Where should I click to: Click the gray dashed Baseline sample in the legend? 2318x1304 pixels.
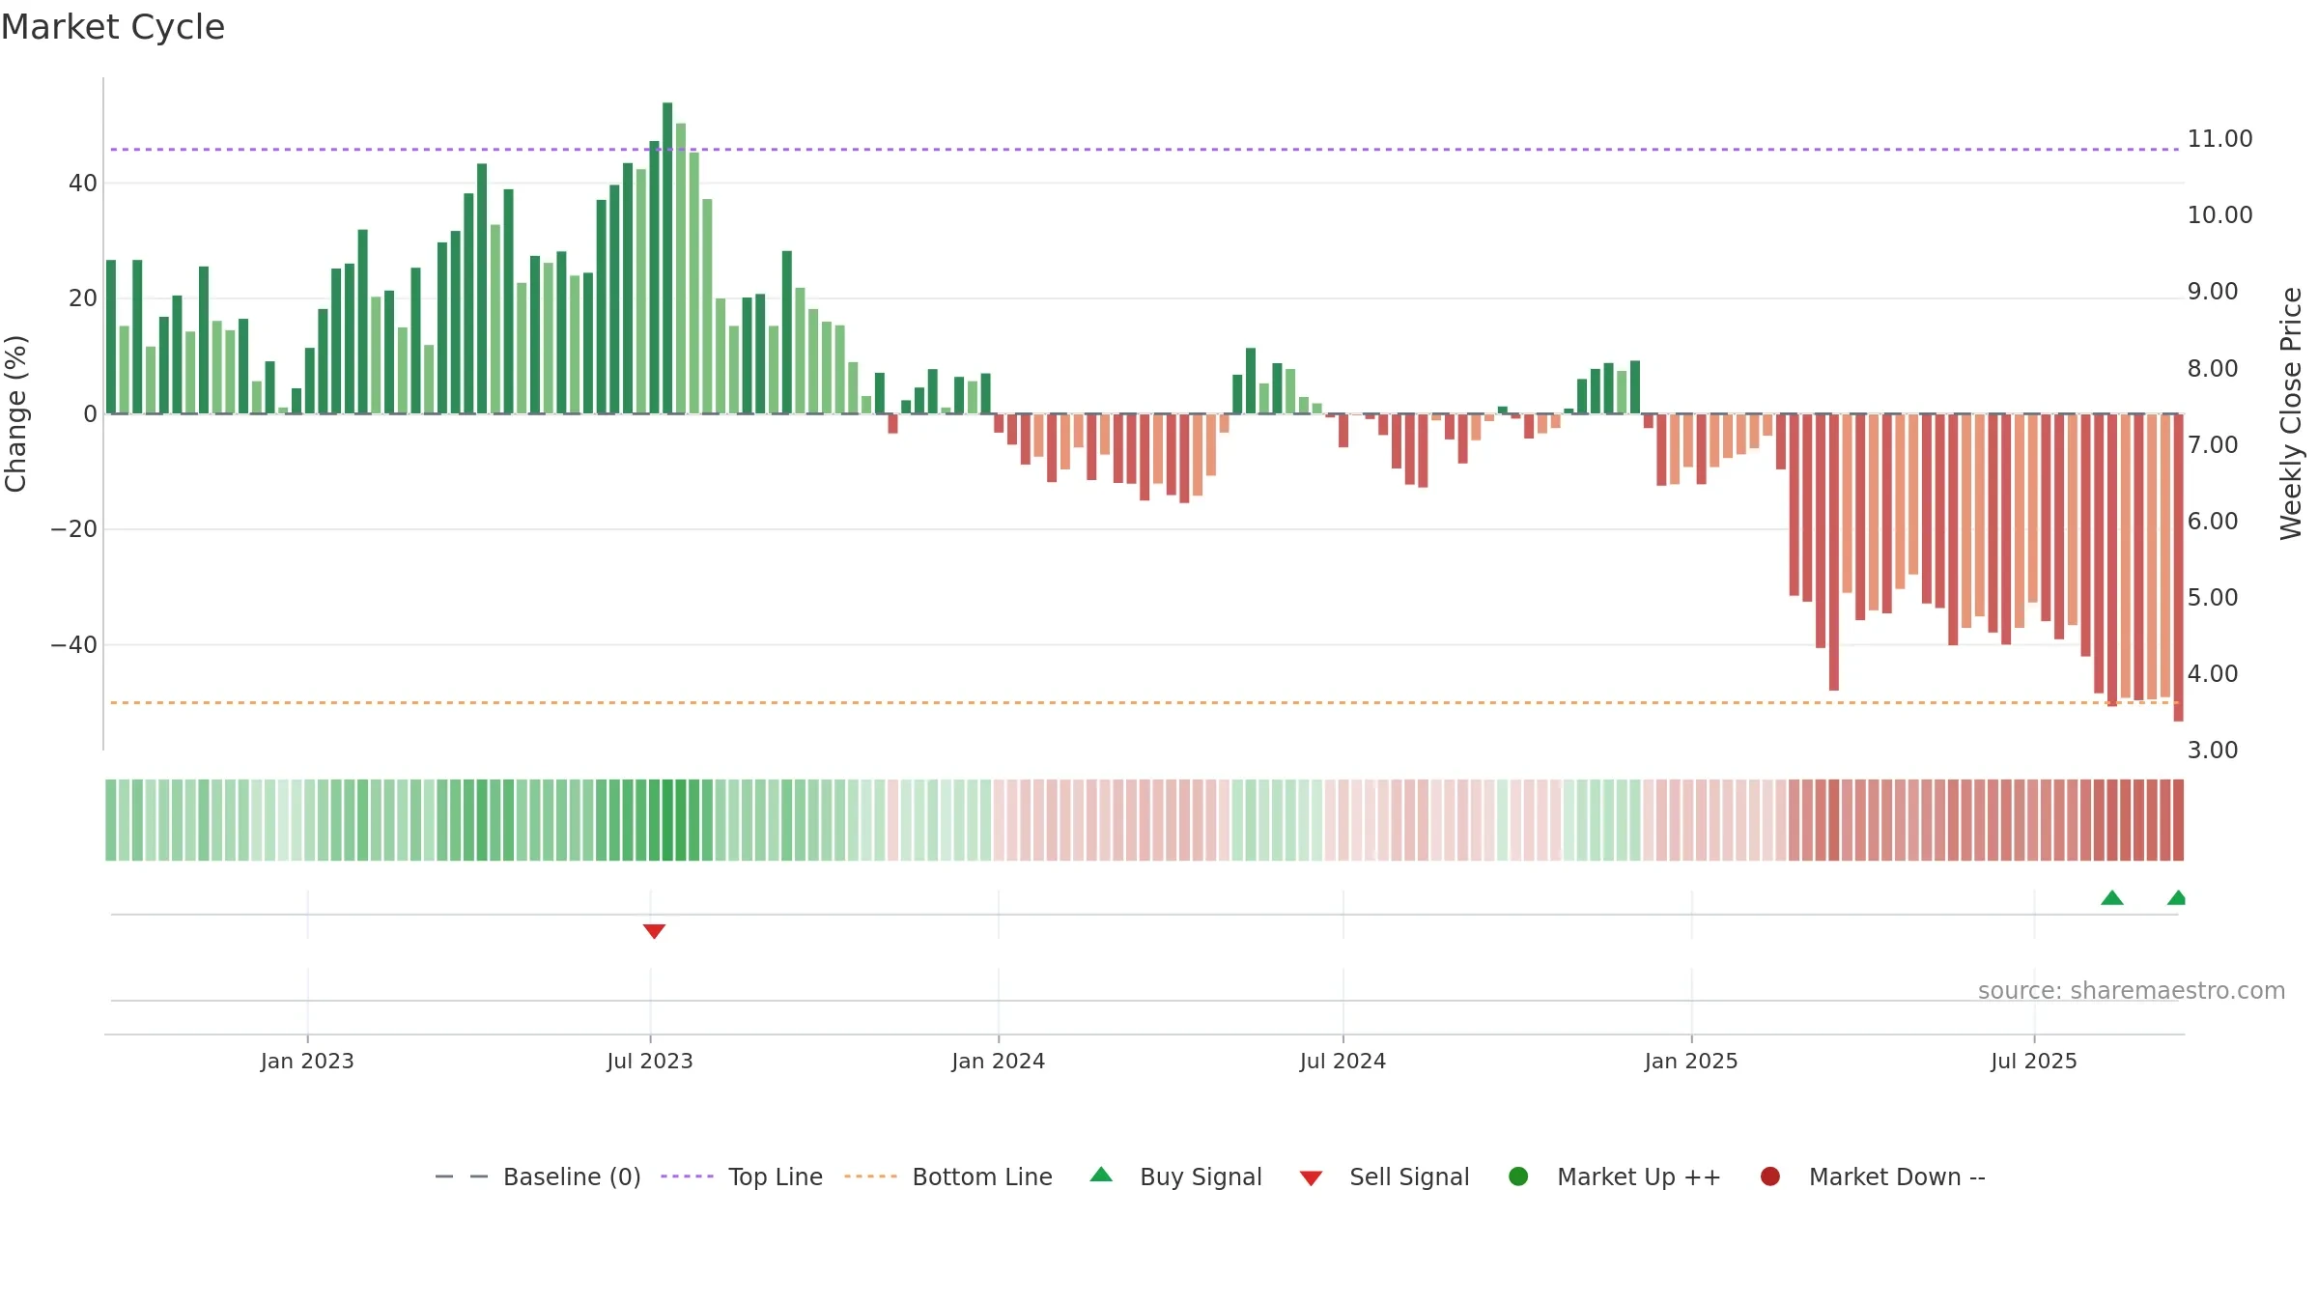[x=462, y=1176]
